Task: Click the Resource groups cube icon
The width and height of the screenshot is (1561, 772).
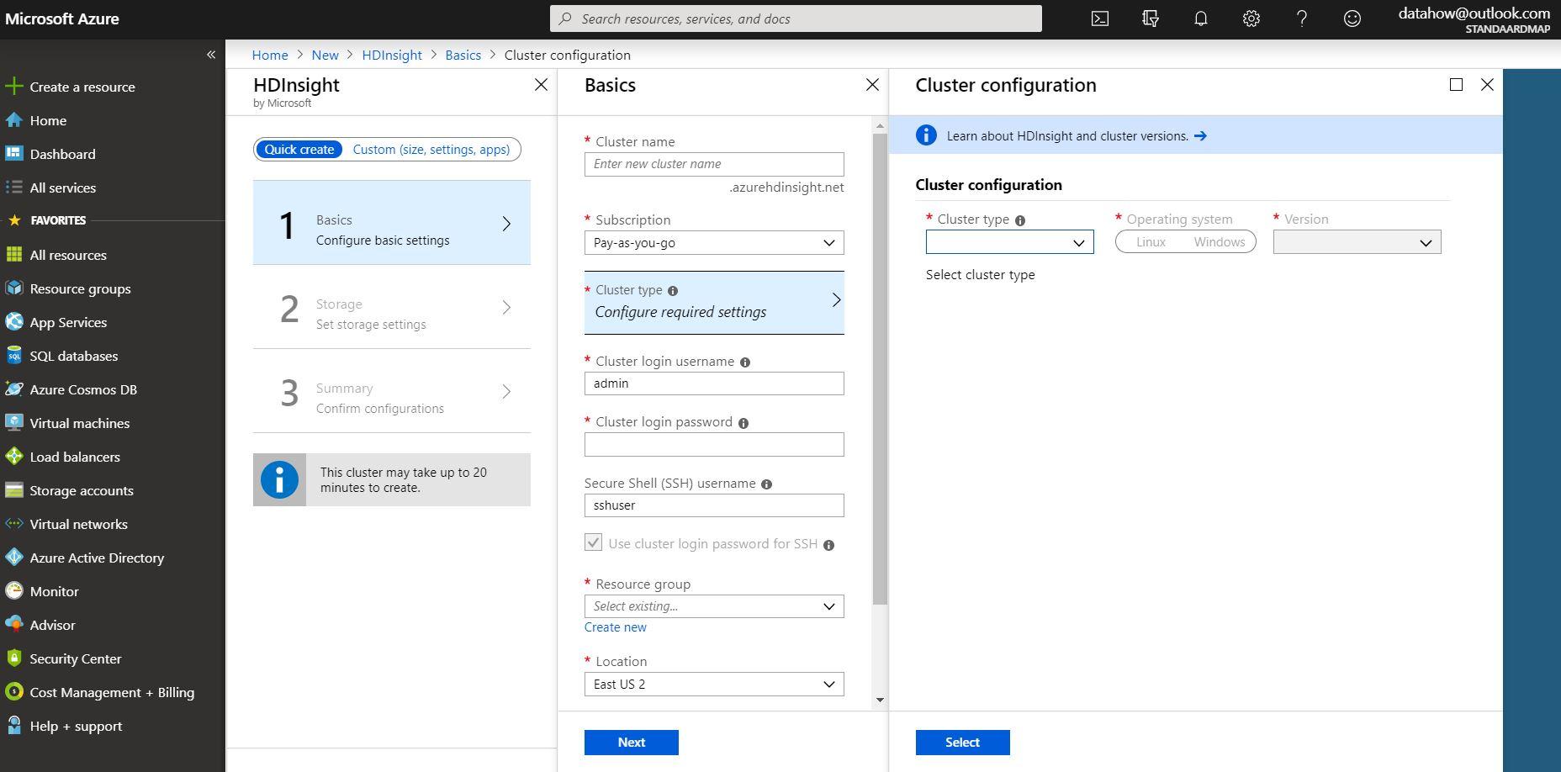Action: 13,288
